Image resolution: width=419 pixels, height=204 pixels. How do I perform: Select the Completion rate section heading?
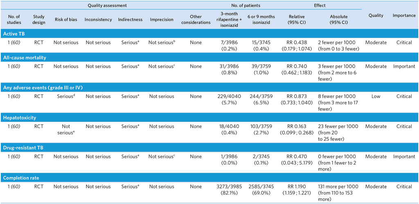(x=21, y=178)
